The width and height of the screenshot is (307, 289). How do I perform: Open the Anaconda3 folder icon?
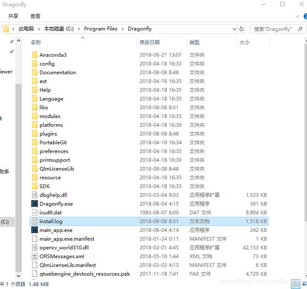34,55
